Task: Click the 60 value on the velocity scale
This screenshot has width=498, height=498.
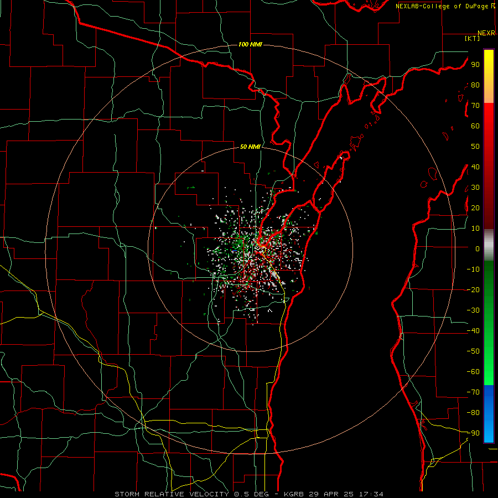Action: click(475, 126)
